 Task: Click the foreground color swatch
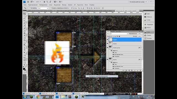pyautogui.click(x=24, y=69)
